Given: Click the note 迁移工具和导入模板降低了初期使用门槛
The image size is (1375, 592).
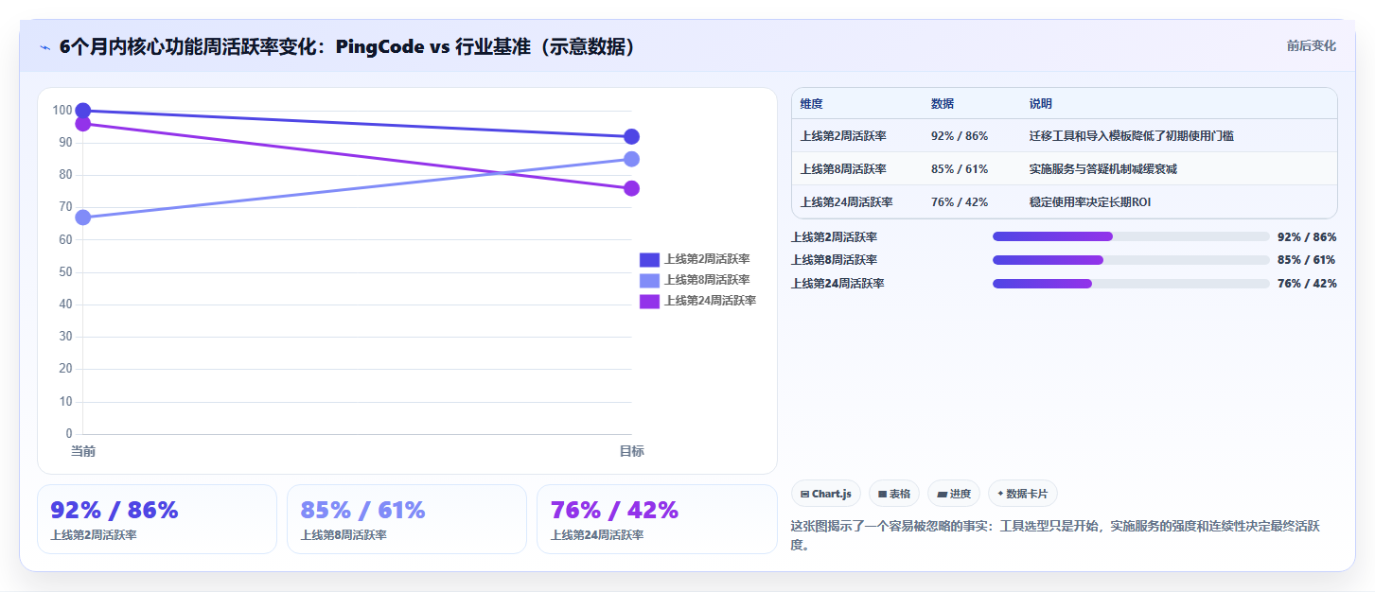Looking at the screenshot, I should (1132, 136).
